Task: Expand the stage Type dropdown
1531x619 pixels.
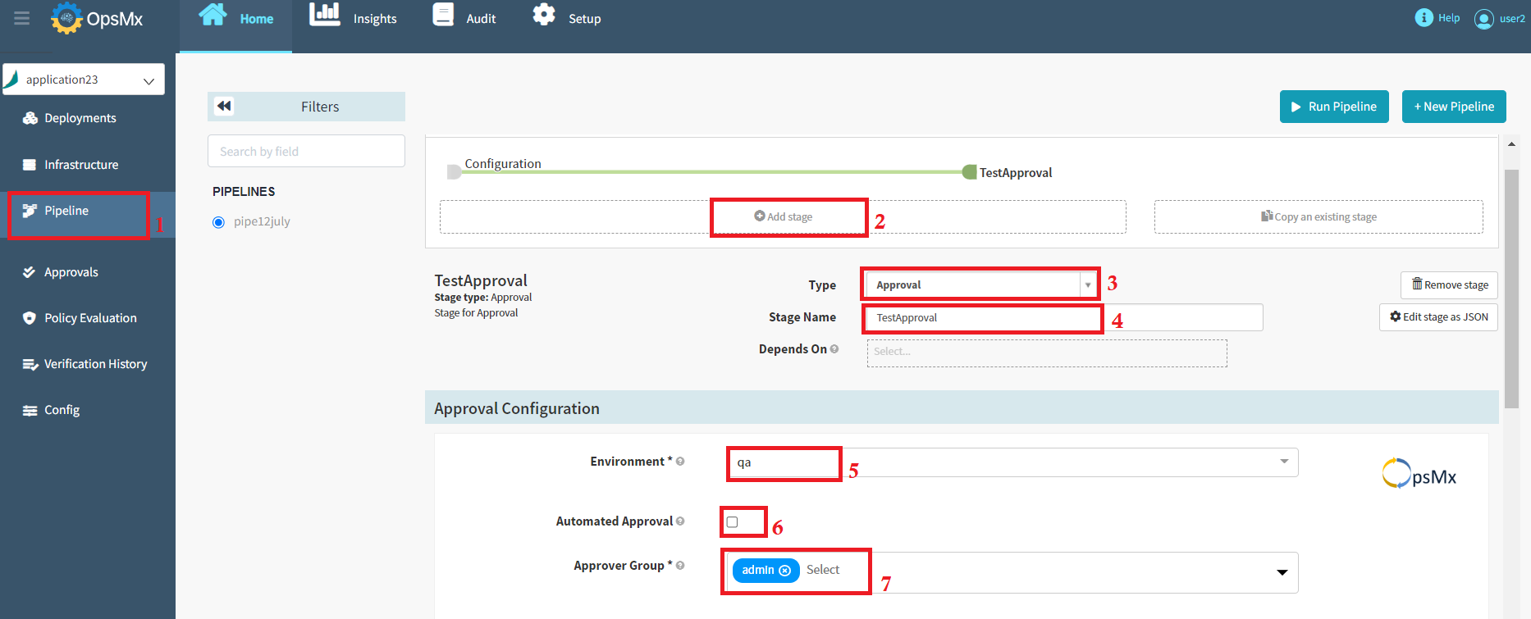Action: coord(1088,285)
